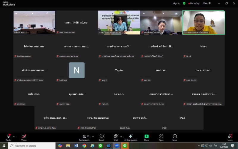Open the AI Companion sparkle icon
This screenshot has height=149, width=238.
coord(131,137)
